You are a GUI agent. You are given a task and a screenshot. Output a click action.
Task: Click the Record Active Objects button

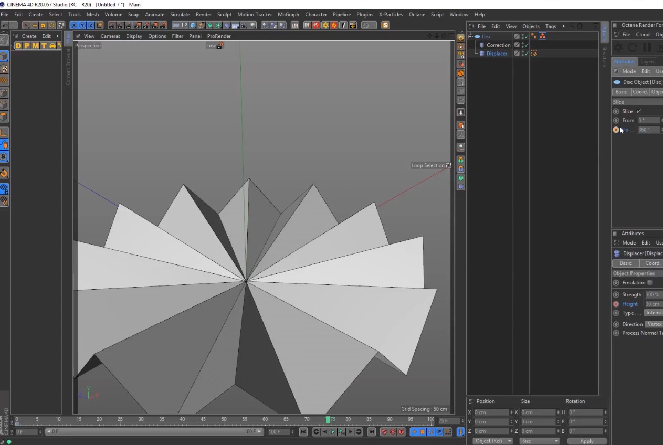pos(384,432)
